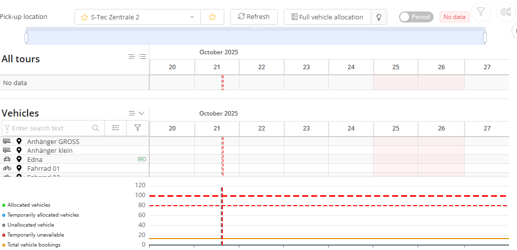Image resolution: width=517 pixels, height=250 pixels.
Task: Click the location pin for Anhänger GROSS
Action: click(x=19, y=141)
